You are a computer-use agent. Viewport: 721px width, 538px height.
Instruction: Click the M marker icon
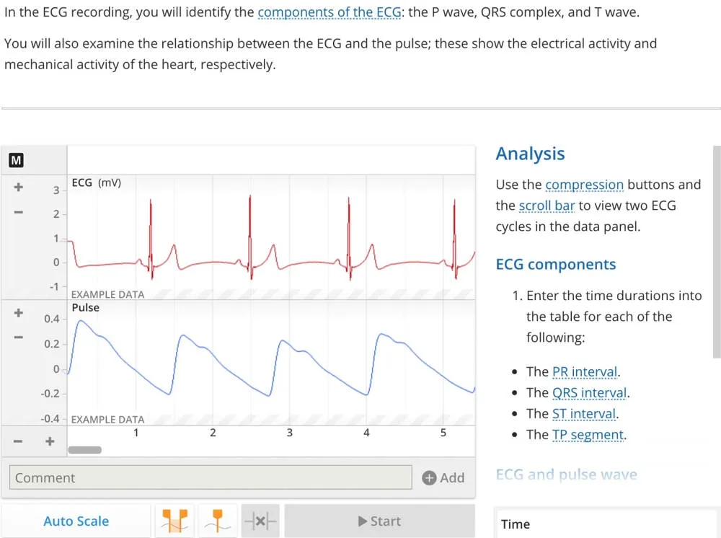point(16,161)
